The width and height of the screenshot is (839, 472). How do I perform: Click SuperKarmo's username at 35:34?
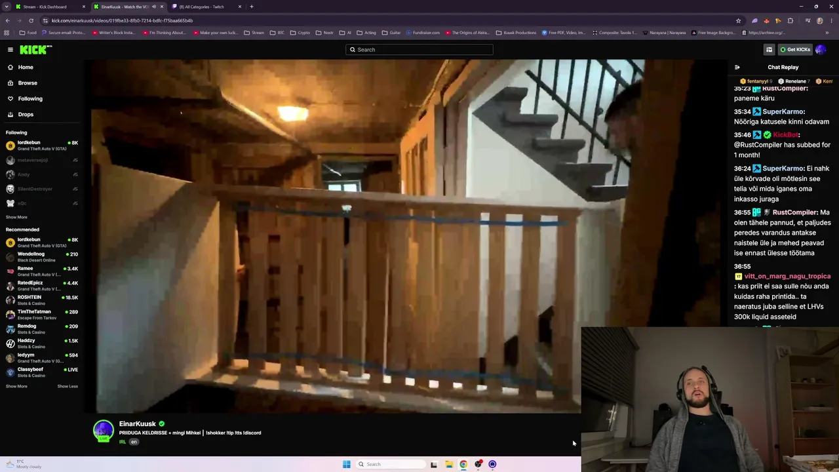(x=783, y=111)
